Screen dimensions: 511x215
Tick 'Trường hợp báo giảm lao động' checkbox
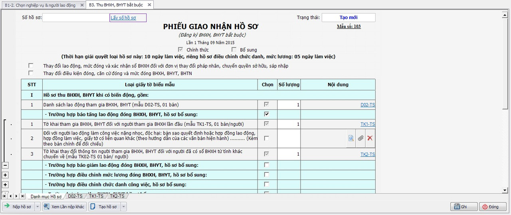pos(267,165)
